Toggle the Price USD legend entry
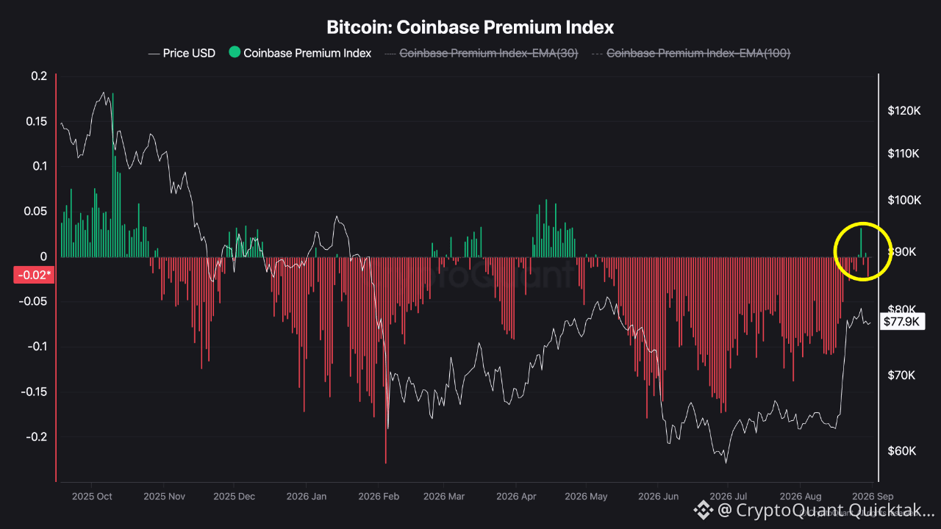 pyautogui.click(x=182, y=53)
